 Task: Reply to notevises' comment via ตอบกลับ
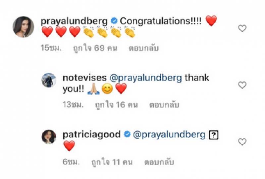point(164,105)
